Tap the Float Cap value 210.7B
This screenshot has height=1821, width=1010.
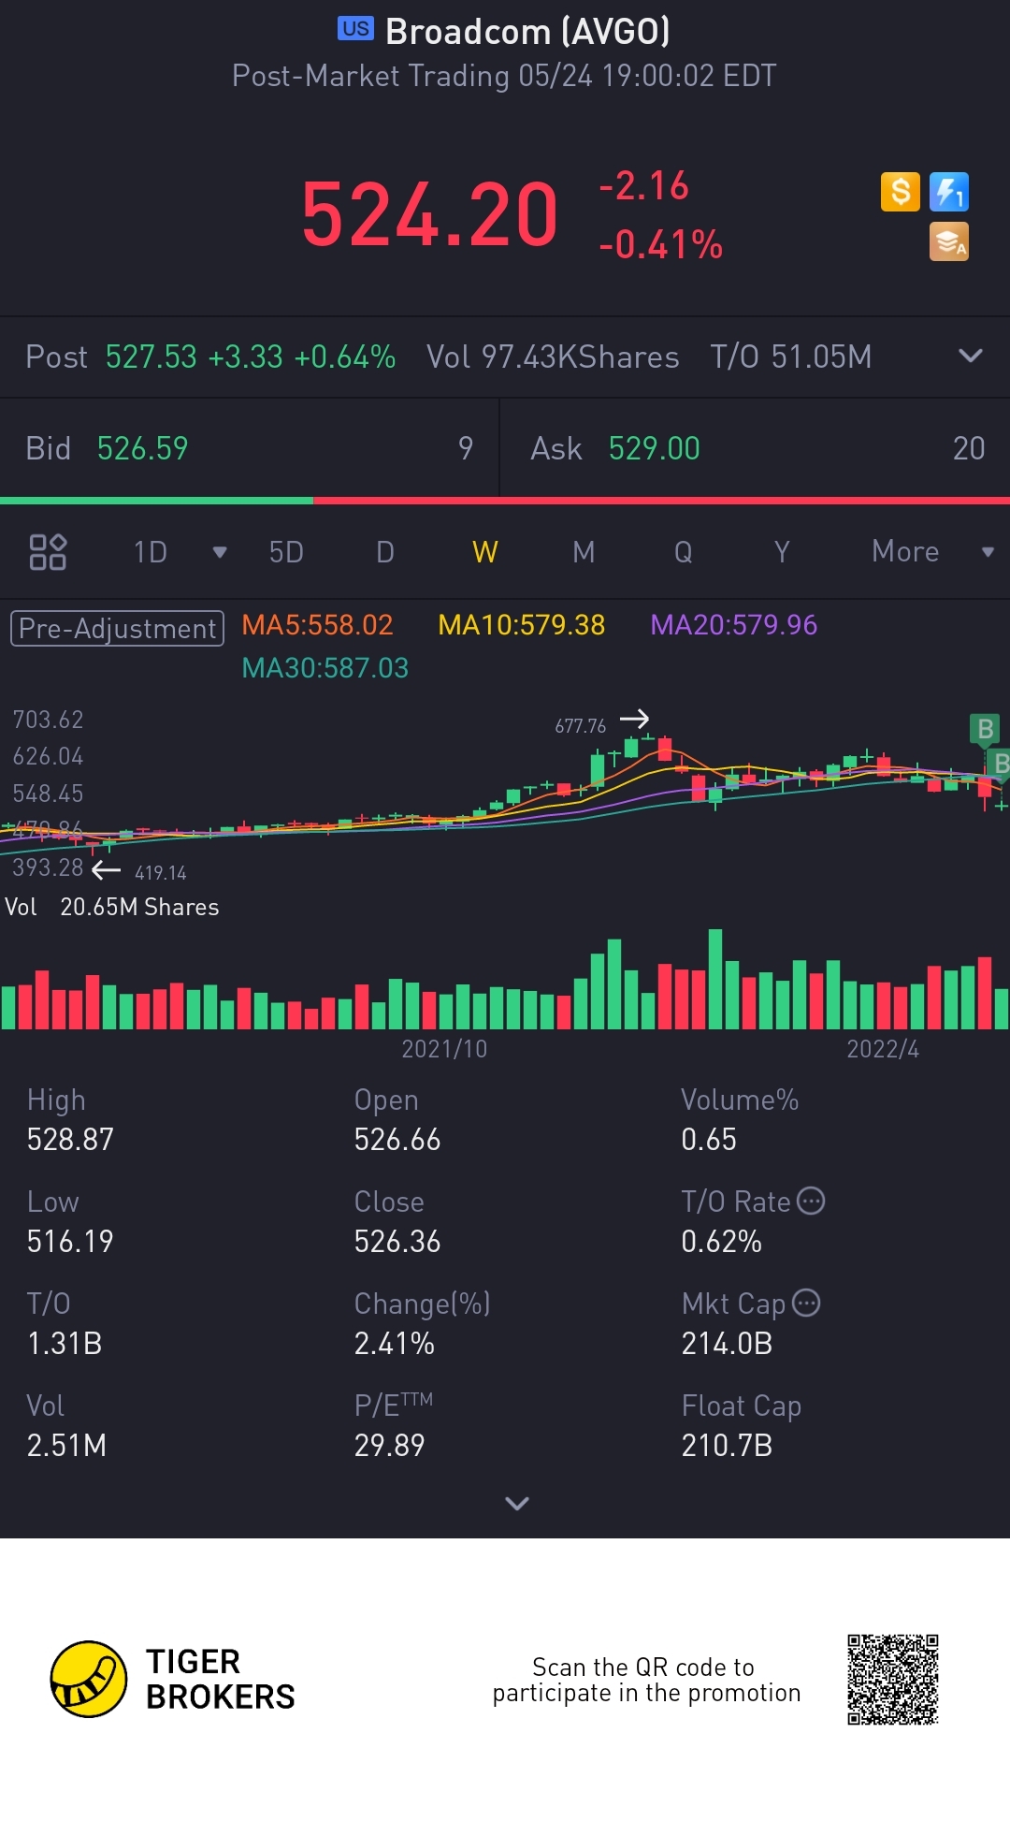[x=727, y=1446]
